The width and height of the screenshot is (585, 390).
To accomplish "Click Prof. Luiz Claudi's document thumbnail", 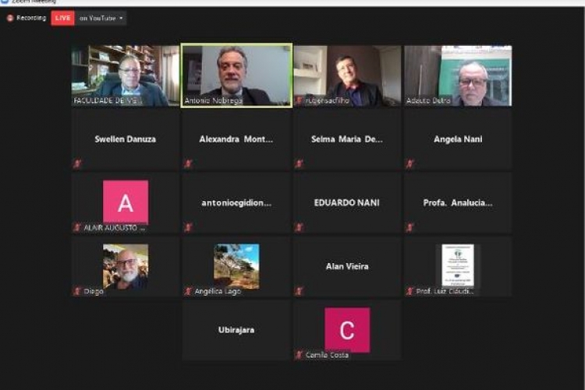I will pyautogui.click(x=458, y=265).
